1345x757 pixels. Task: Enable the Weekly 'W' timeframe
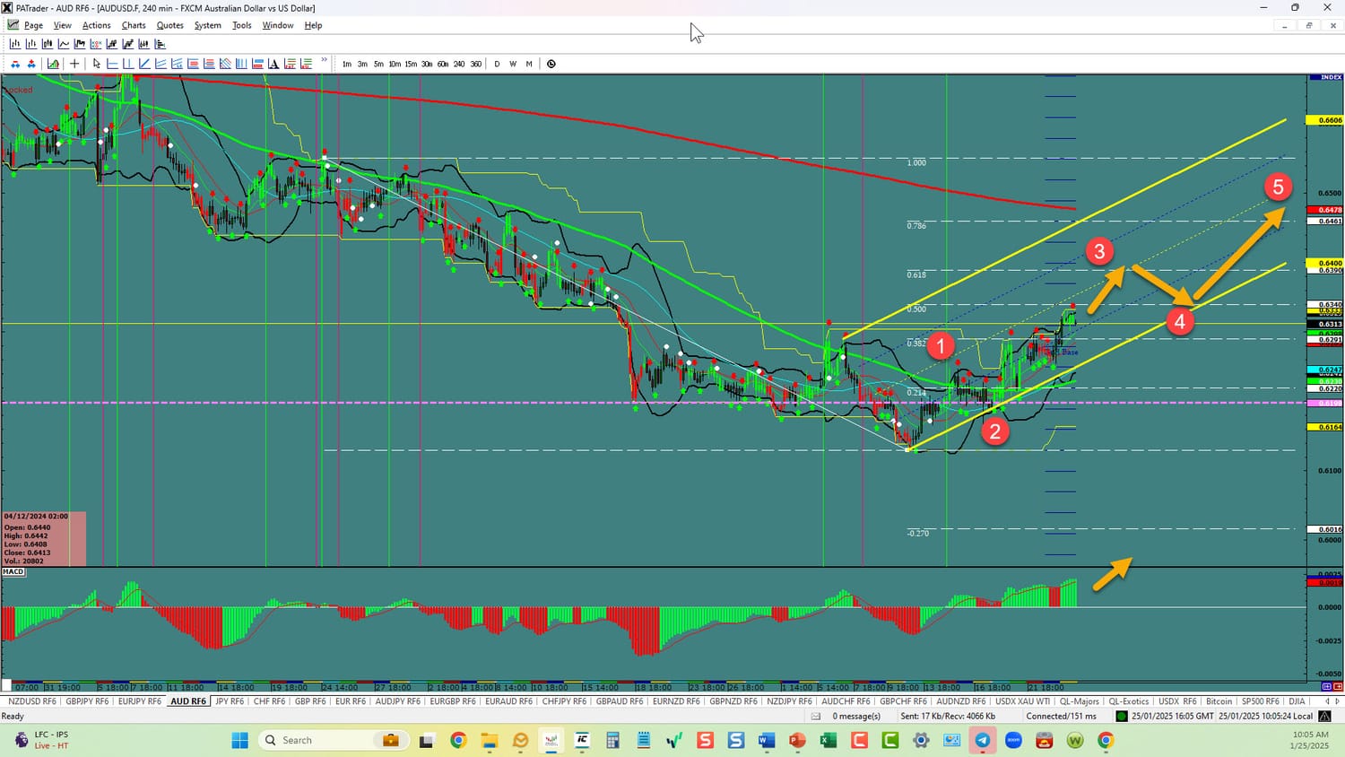pyautogui.click(x=513, y=64)
